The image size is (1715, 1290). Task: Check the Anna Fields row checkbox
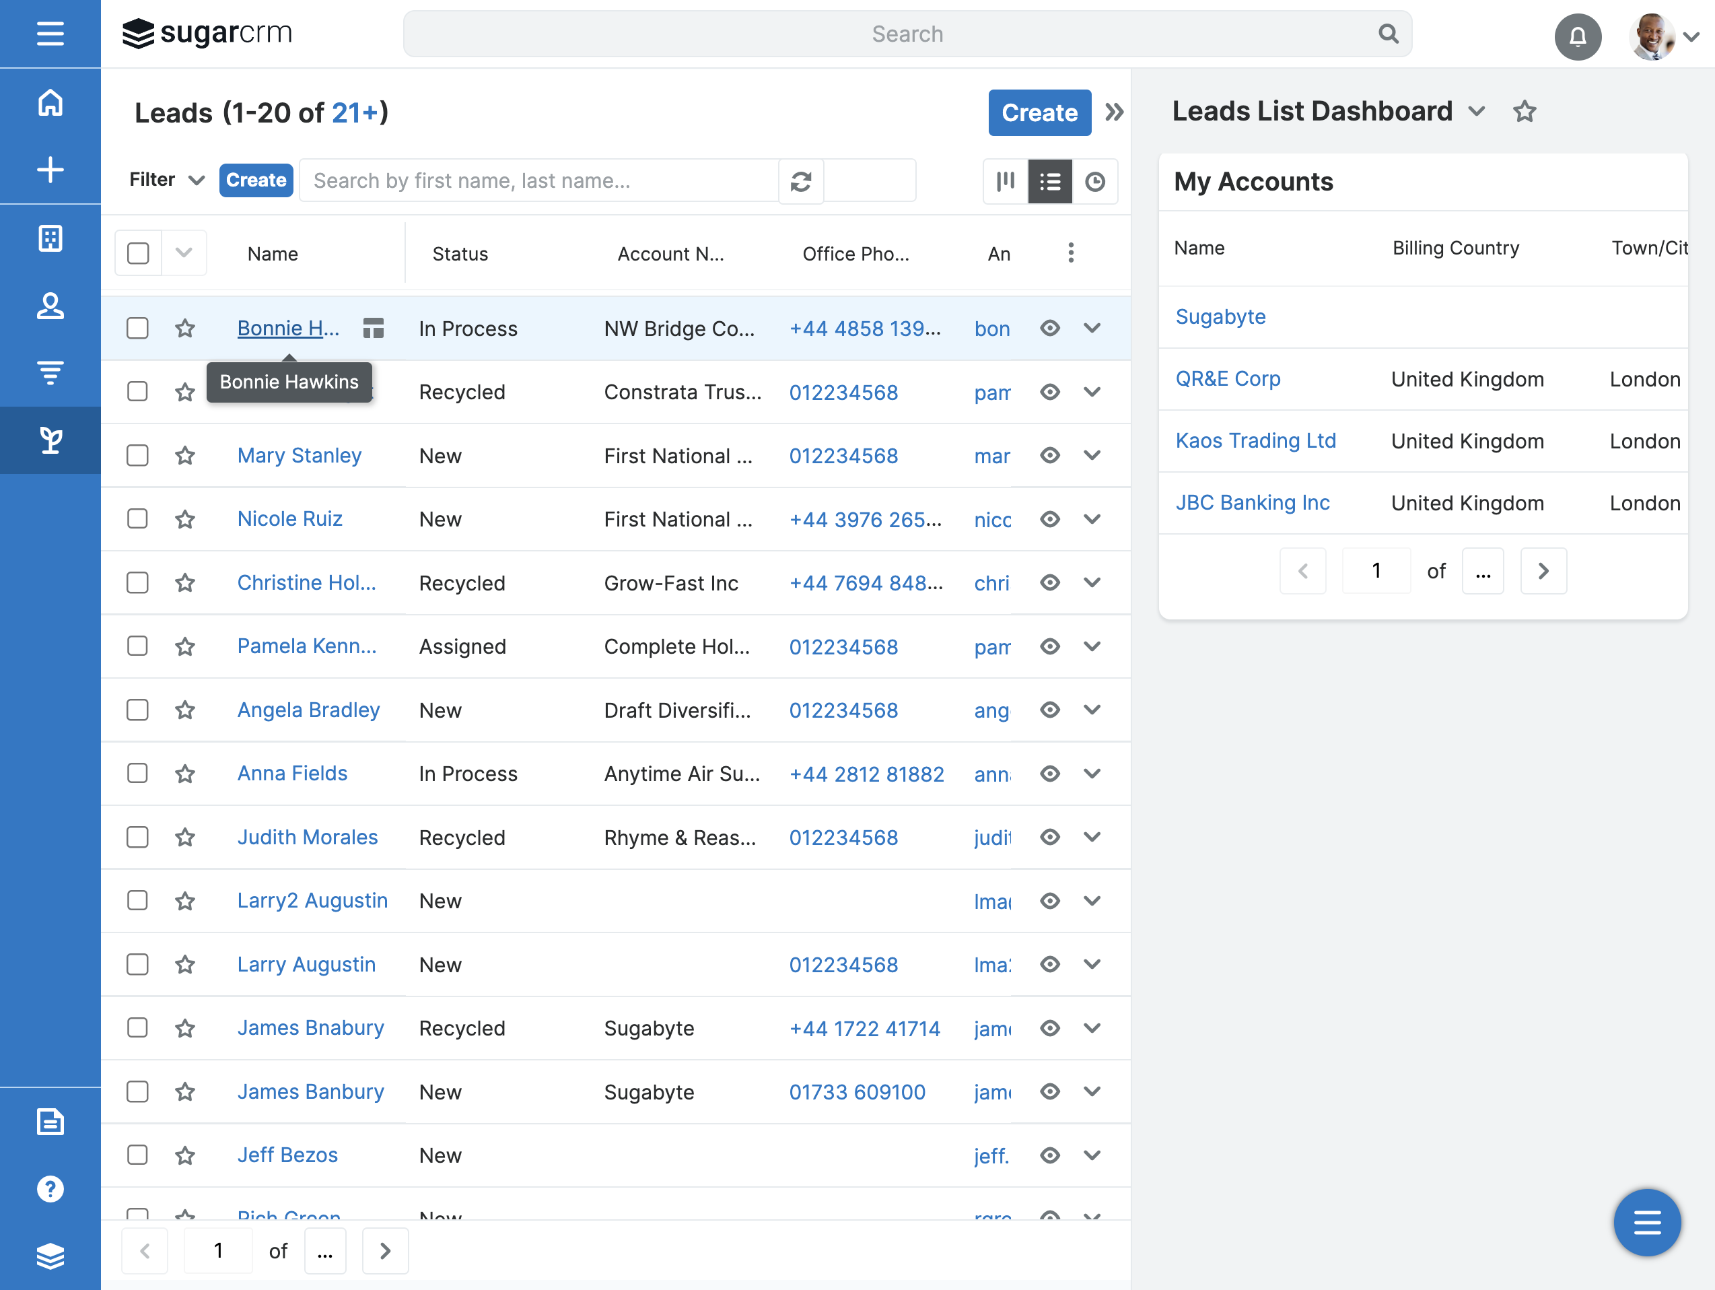[x=137, y=774]
